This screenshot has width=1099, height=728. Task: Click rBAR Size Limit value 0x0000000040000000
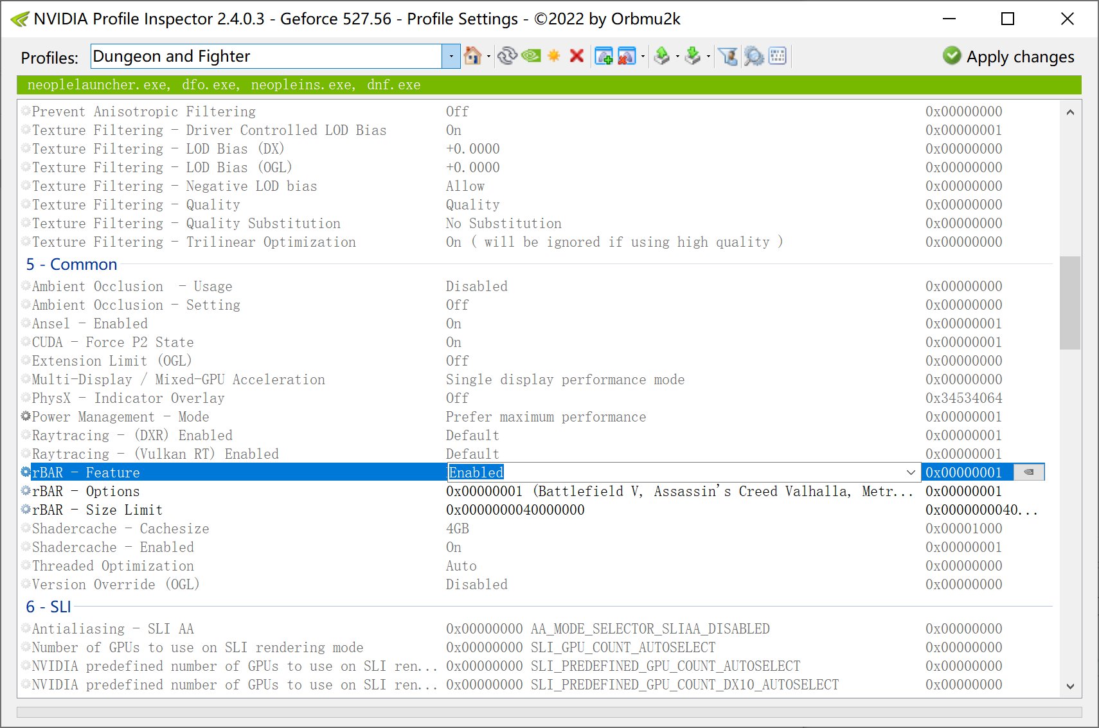click(x=515, y=510)
